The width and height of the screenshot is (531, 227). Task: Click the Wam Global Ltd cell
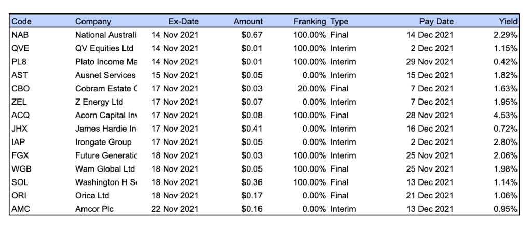click(x=105, y=169)
